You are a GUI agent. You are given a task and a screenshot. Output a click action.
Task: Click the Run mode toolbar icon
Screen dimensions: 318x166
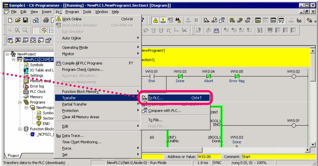pyautogui.click(x=281, y=20)
